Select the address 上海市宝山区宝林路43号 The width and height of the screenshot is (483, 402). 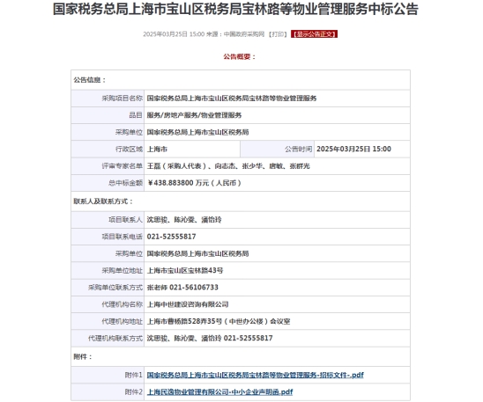(x=185, y=270)
